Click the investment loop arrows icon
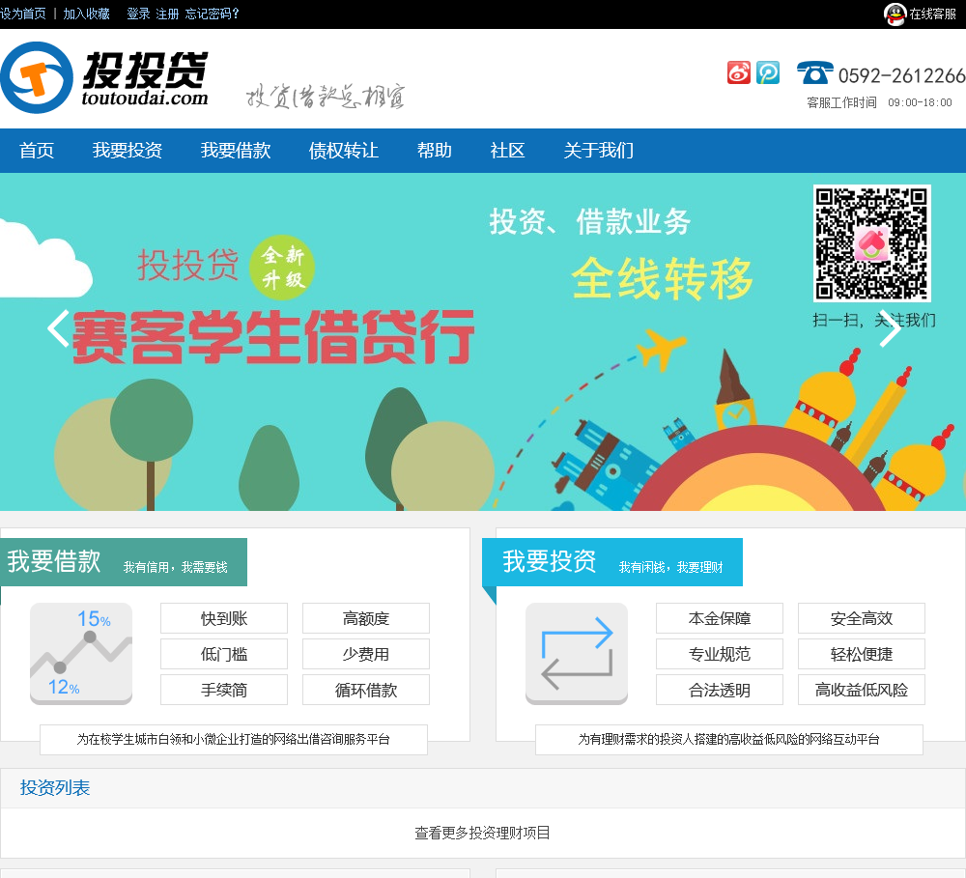 pos(577,654)
